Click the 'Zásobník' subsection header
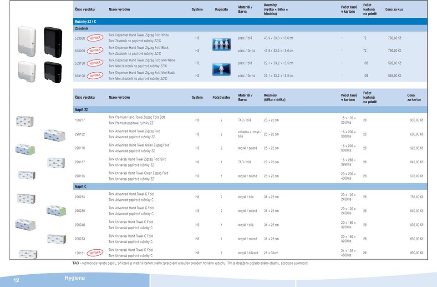The width and height of the screenshot is (437, 287). [250, 28]
